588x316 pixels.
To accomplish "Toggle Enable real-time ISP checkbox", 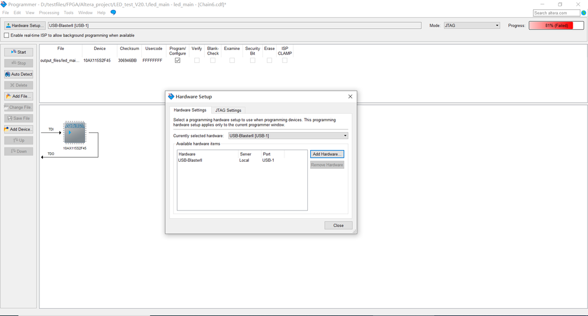I will tap(6, 35).
